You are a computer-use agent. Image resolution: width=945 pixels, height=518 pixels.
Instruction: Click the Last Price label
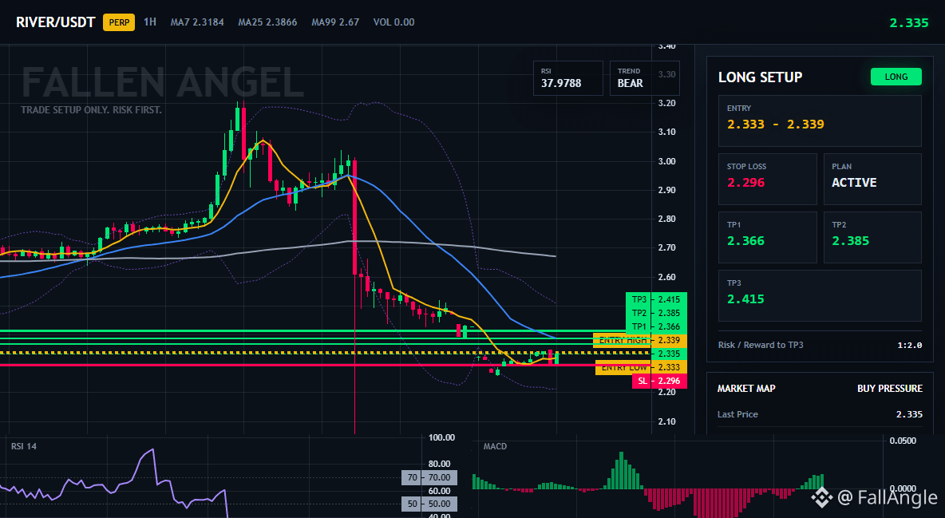(x=737, y=414)
